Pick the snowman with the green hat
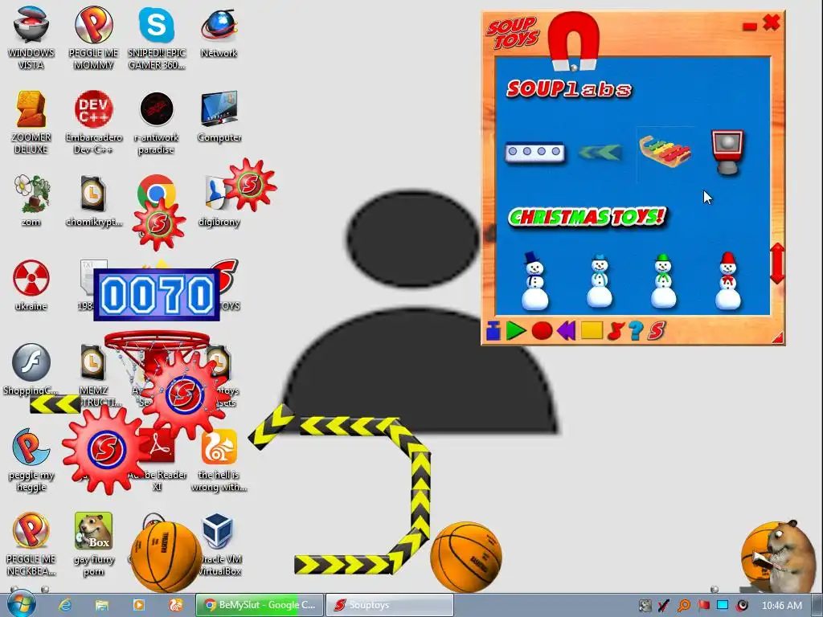 pos(663,281)
